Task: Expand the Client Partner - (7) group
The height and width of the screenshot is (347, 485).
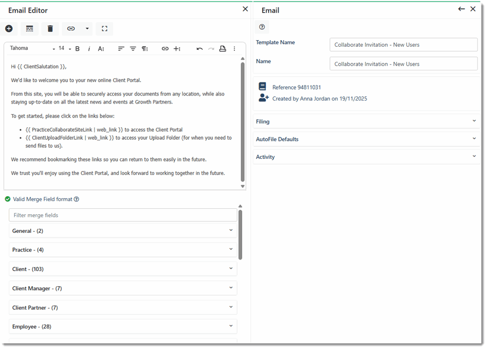Action: click(123, 307)
